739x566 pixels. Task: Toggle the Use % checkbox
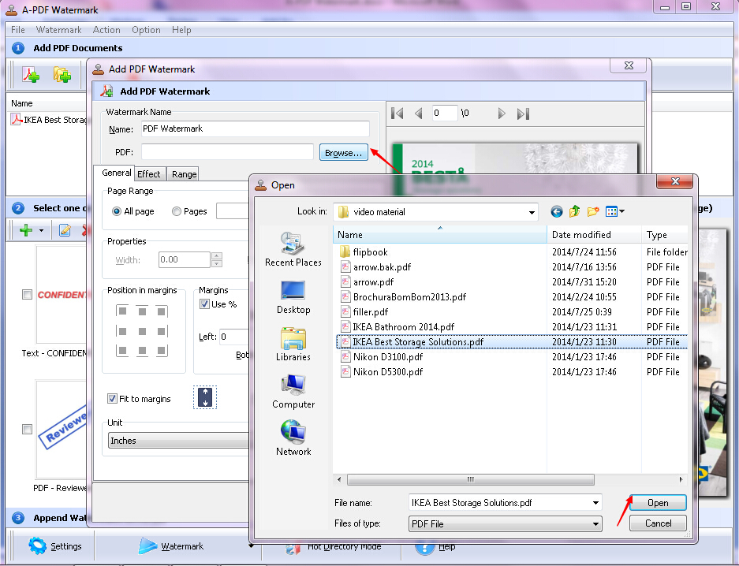click(x=204, y=304)
